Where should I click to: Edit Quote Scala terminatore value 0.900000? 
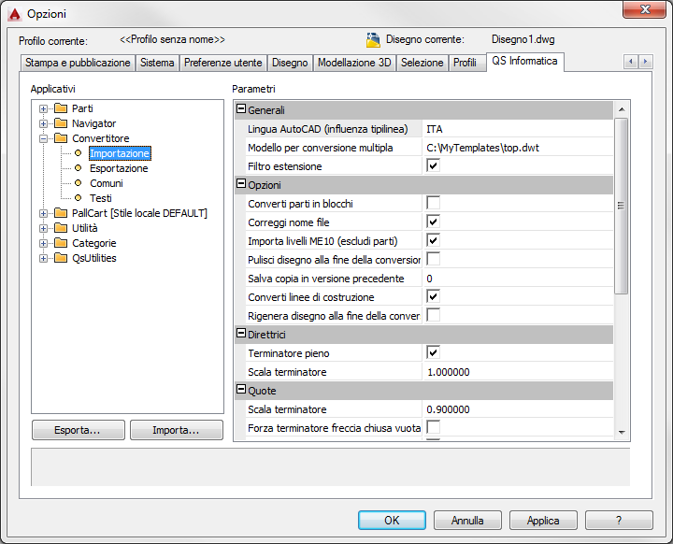point(518,409)
